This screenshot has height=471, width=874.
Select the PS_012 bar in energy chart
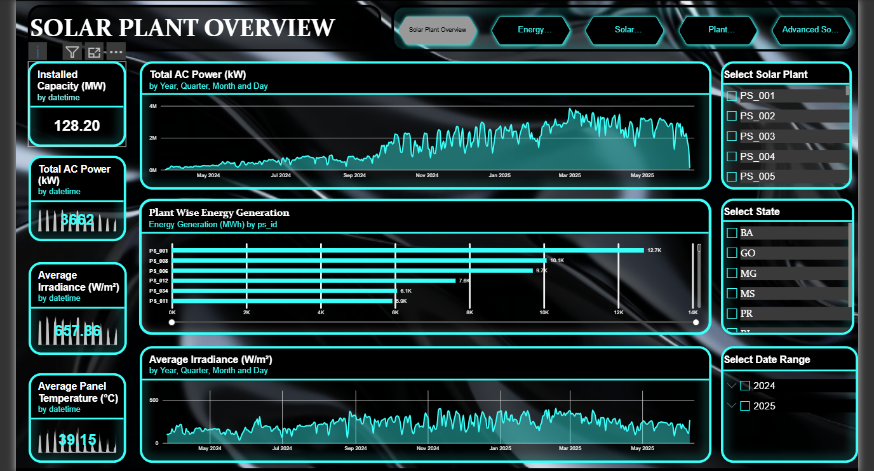coord(314,281)
